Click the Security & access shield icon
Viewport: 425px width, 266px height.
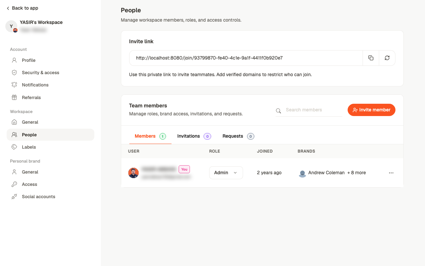[14, 72]
